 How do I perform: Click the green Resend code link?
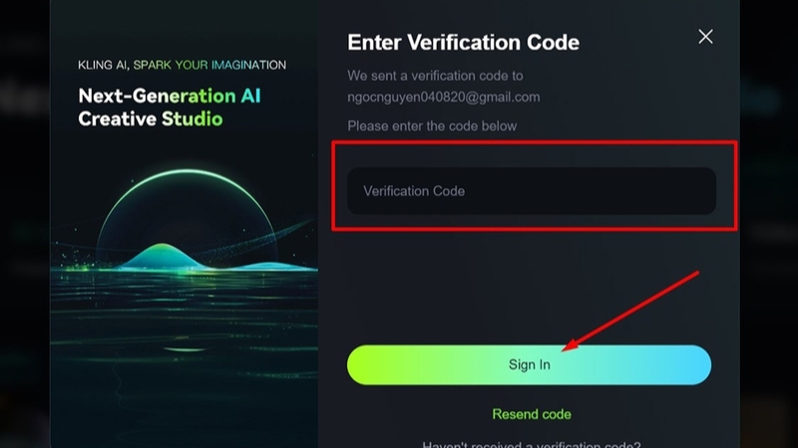point(531,414)
